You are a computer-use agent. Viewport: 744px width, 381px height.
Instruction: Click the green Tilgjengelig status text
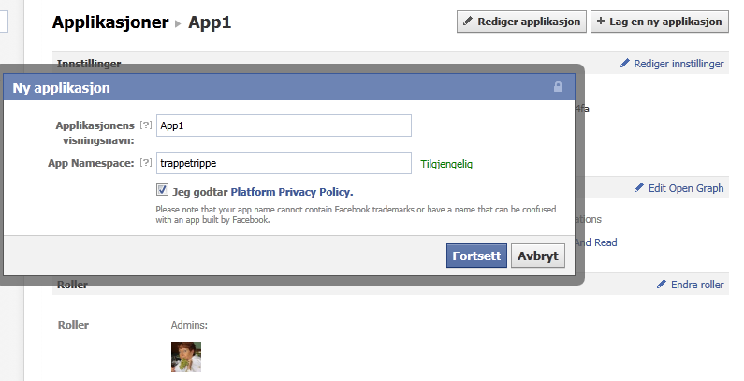446,164
